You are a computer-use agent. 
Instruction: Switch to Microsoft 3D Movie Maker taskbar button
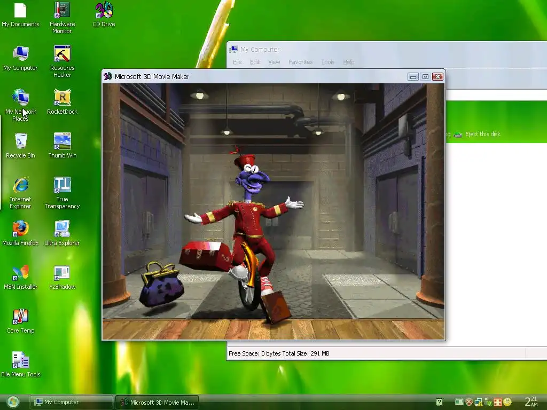coord(157,403)
